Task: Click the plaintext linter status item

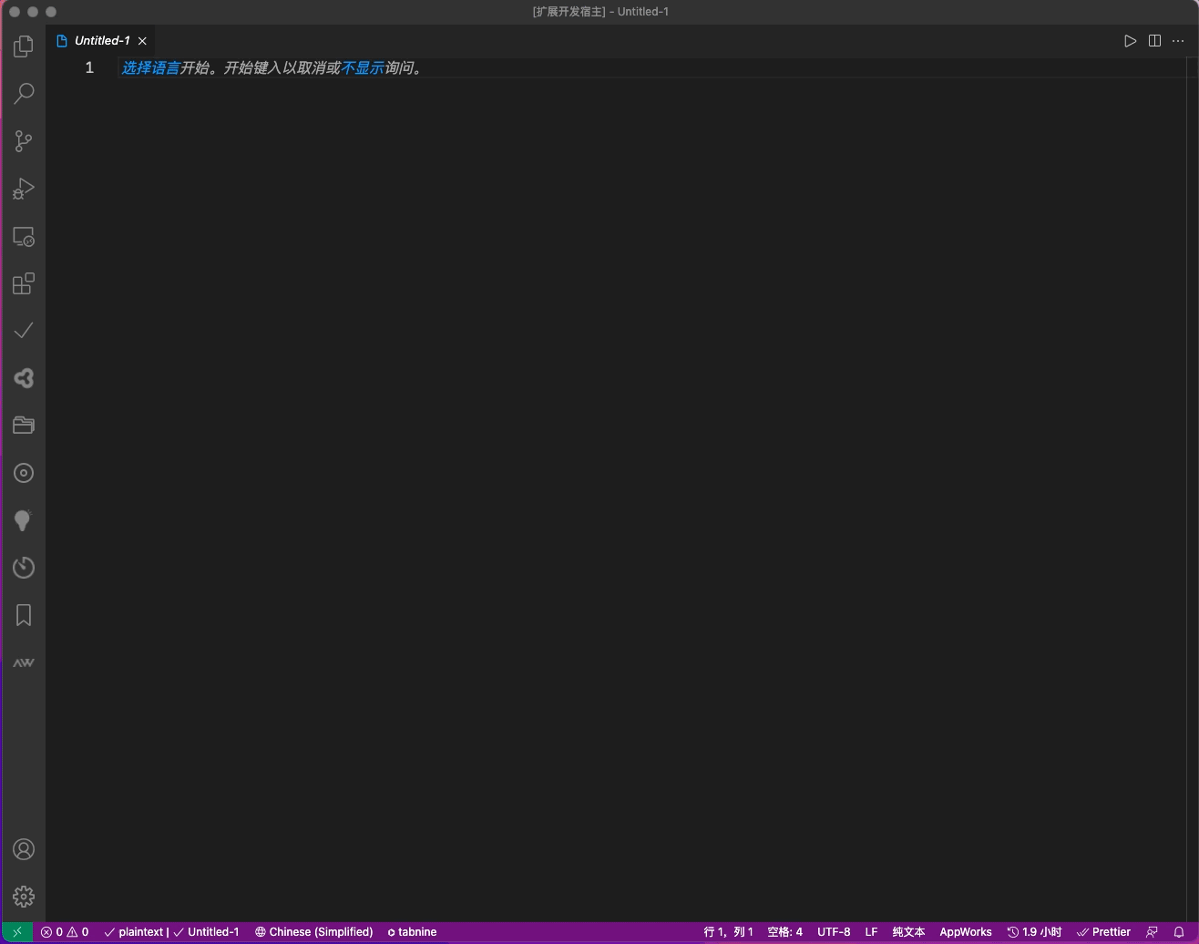Action: [137, 932]
